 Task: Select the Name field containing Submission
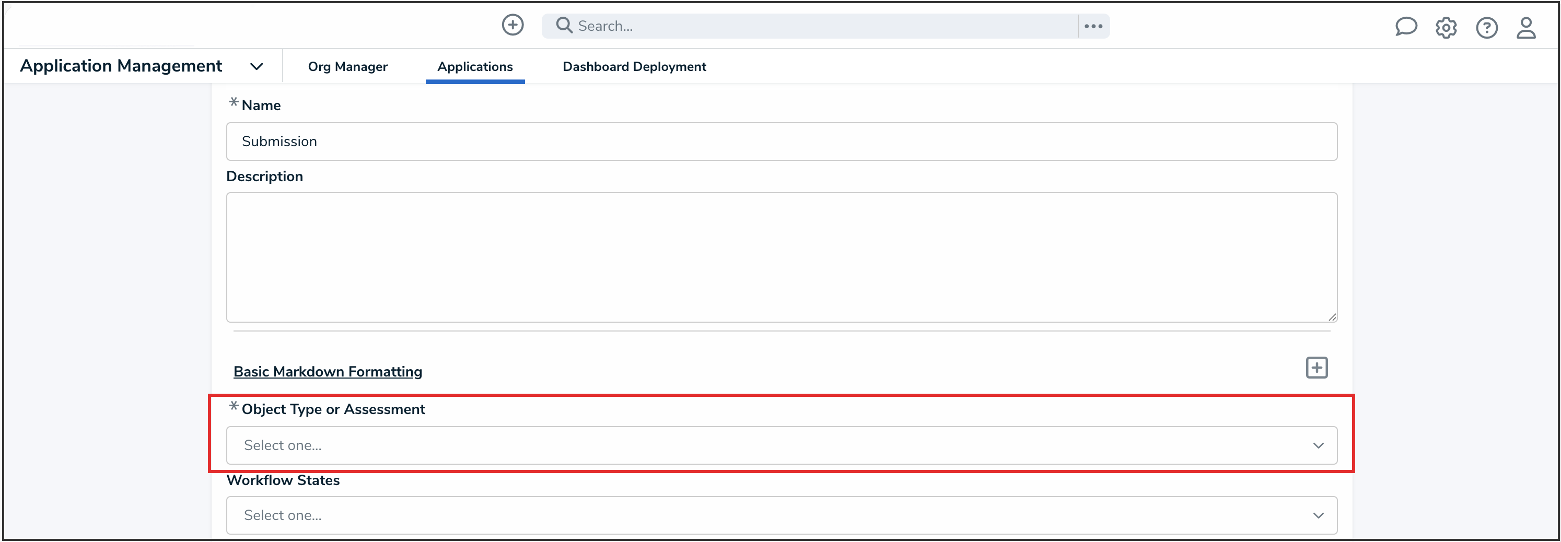coord(781,141)
